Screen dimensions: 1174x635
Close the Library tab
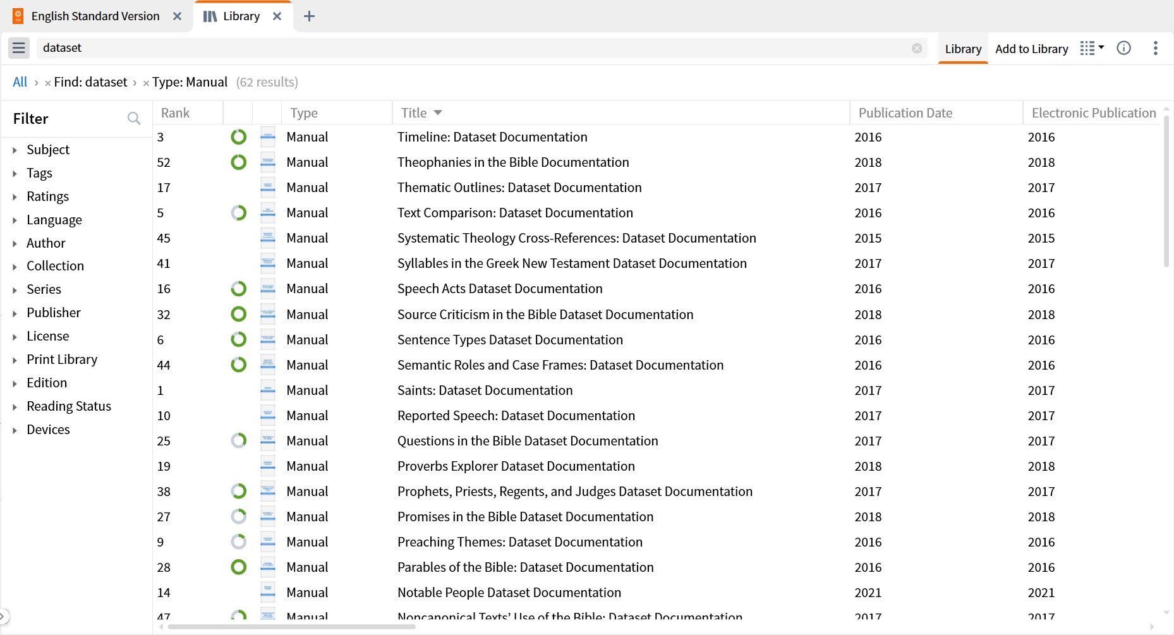pyautogui.click(x=277, y=16)
